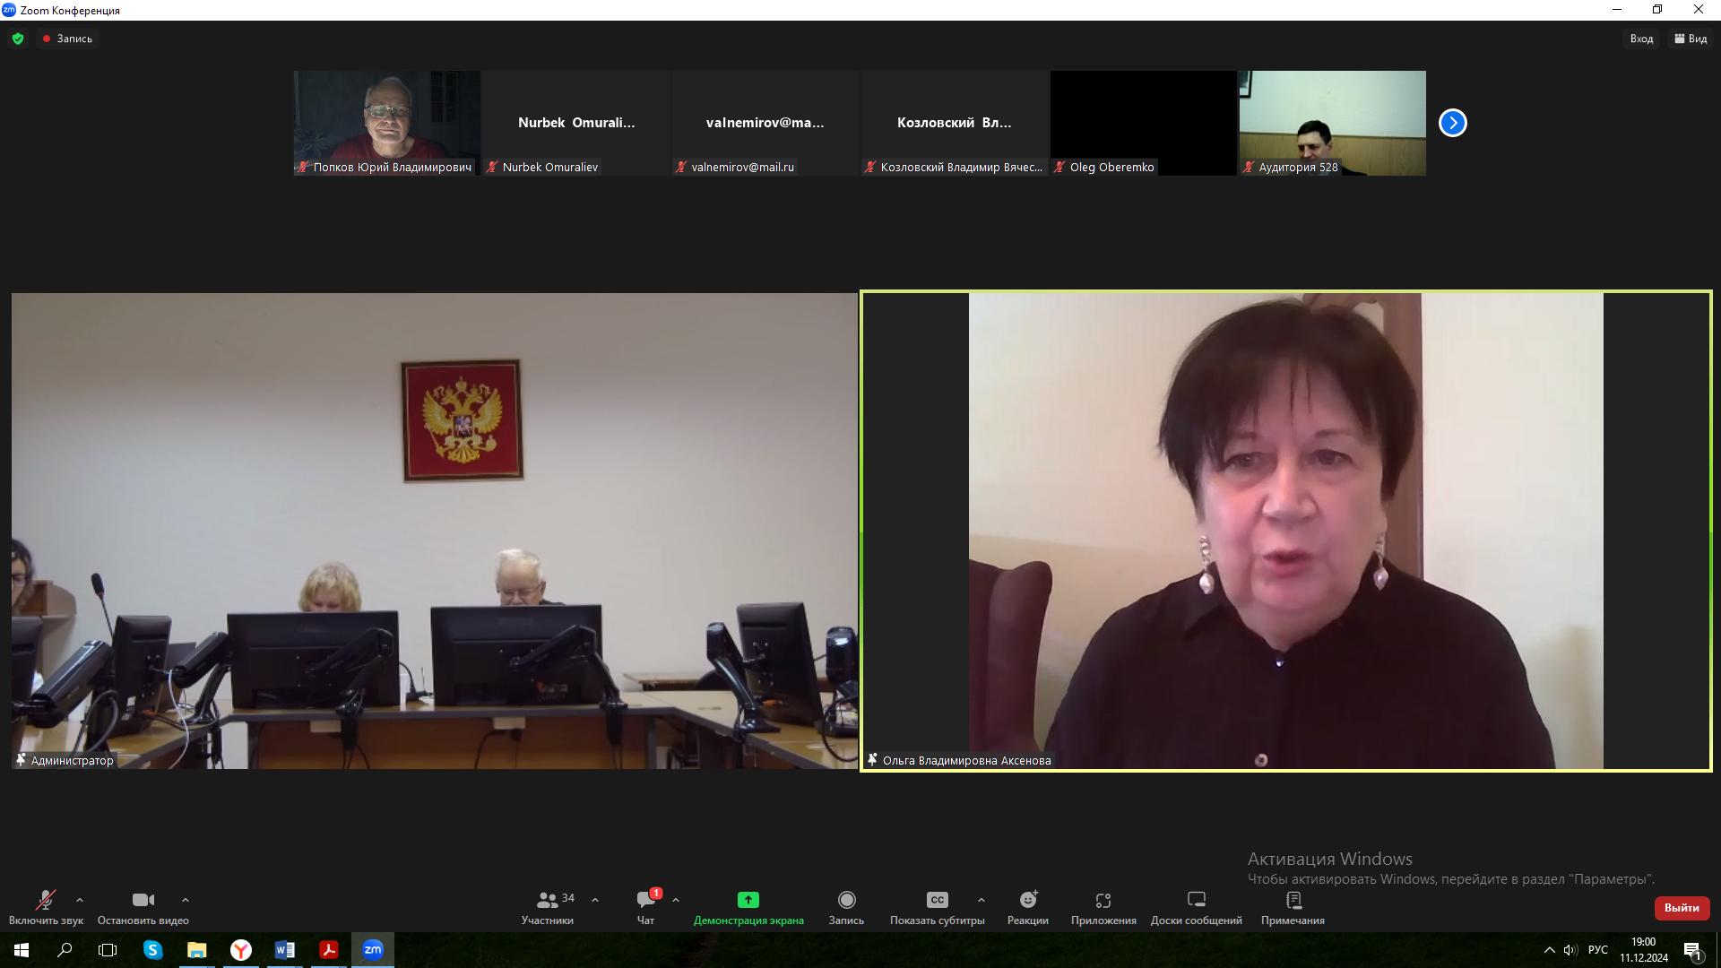Expand video options arrow beside camera
The height and width of the screenshot is (968, 1721).
(x=186, y=900)
